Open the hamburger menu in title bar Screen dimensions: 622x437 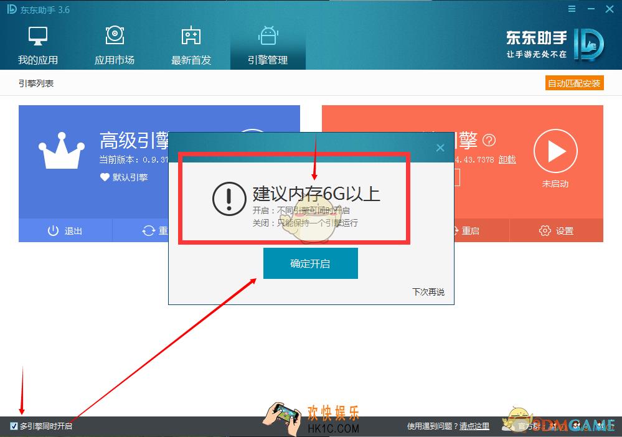pos(572,9)
